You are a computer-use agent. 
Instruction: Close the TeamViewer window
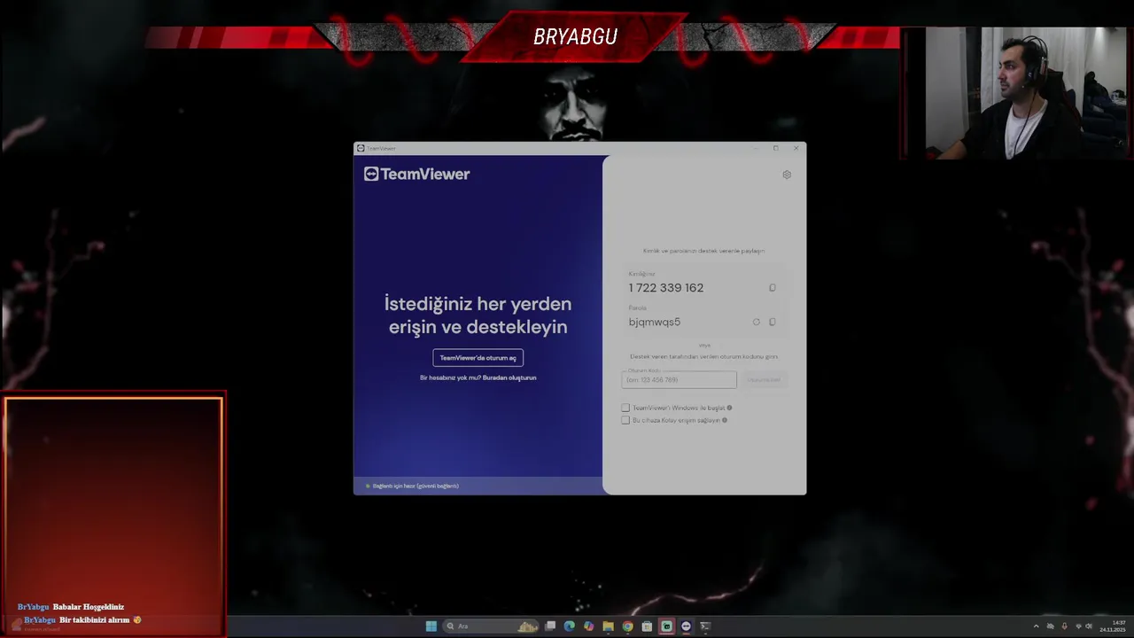[796, 148]
